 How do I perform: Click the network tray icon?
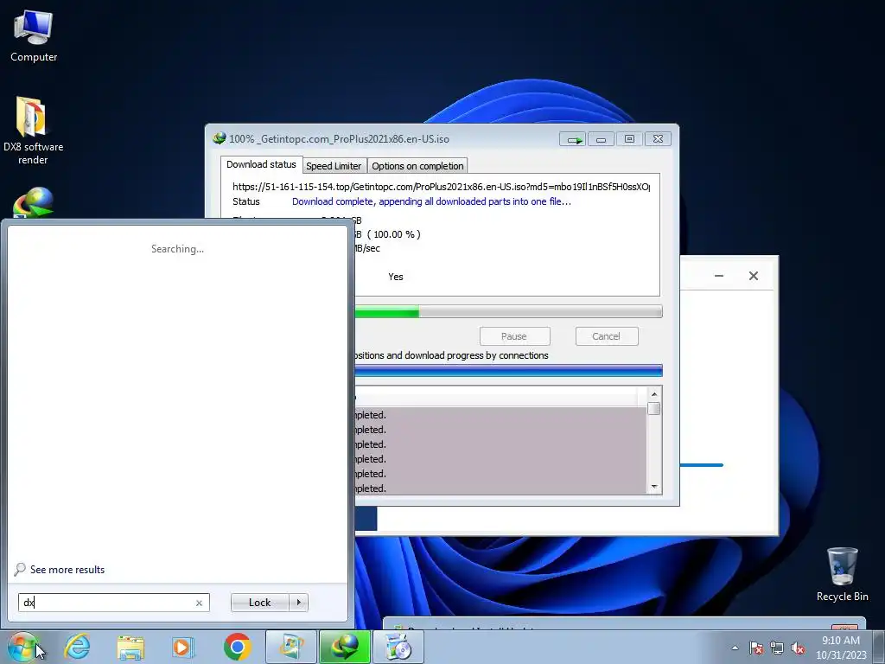pos(777,648)
